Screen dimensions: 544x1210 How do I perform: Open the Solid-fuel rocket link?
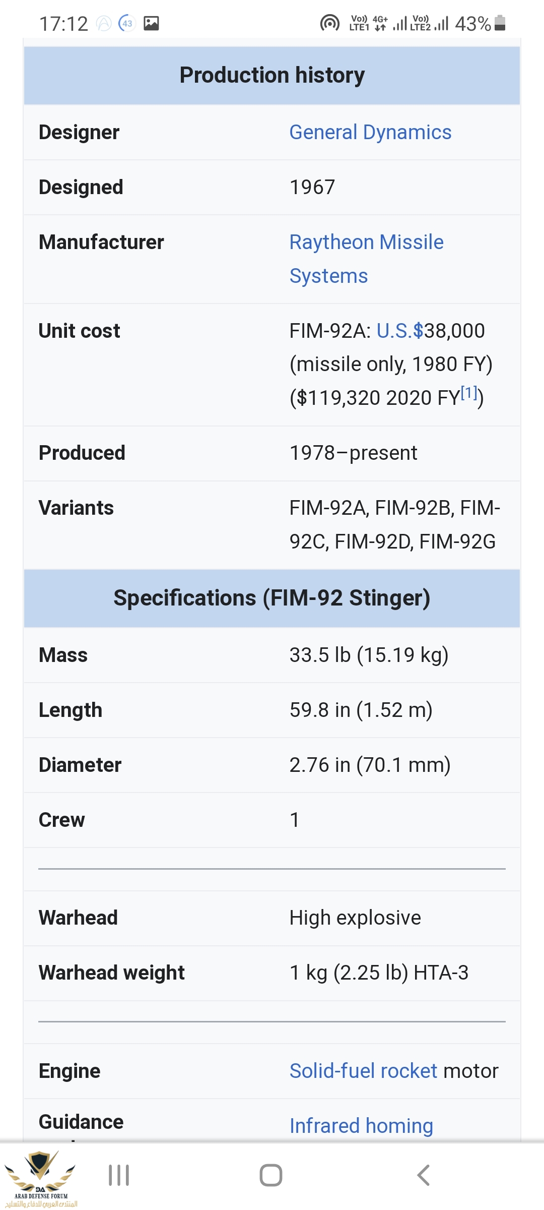363,1071
